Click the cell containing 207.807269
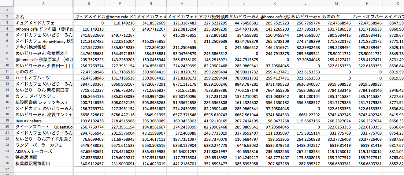Screen dimensions: 404x175 click(274, 163)
